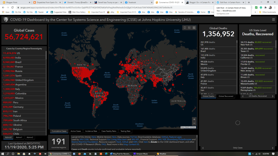This screenshot has height=156, width=278.
Task: Select the Admin1 list tab
Action: [x=19, y=137]
